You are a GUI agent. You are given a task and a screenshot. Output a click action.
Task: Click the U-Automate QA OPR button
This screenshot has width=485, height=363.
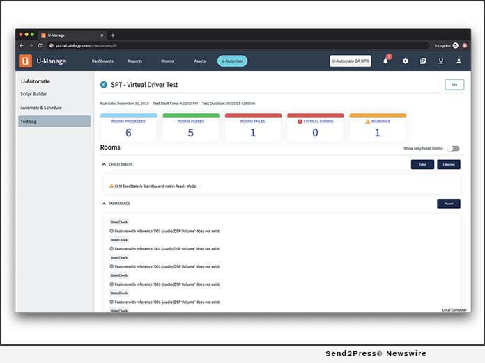coord(351,61)
